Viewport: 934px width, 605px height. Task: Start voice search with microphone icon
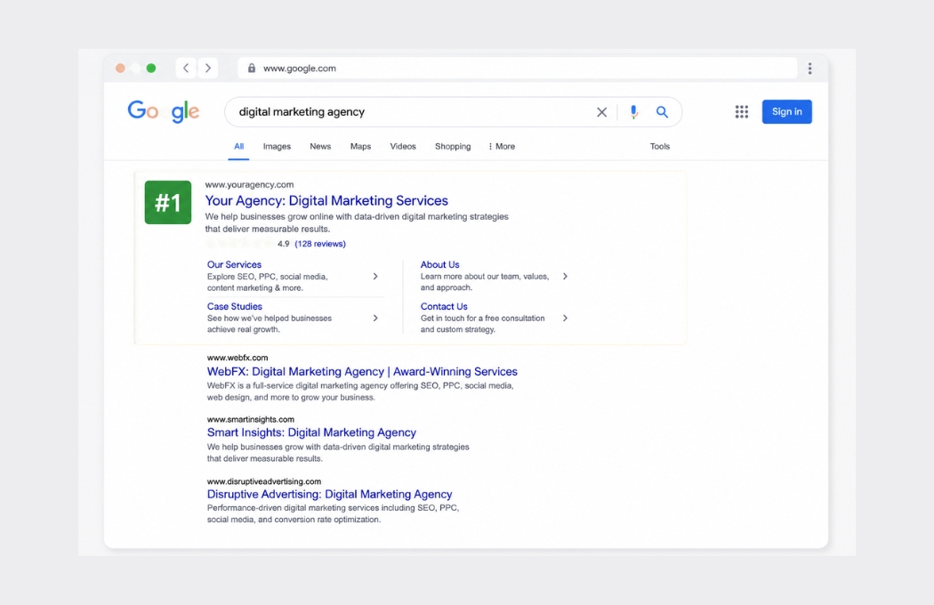click(633, 112)
